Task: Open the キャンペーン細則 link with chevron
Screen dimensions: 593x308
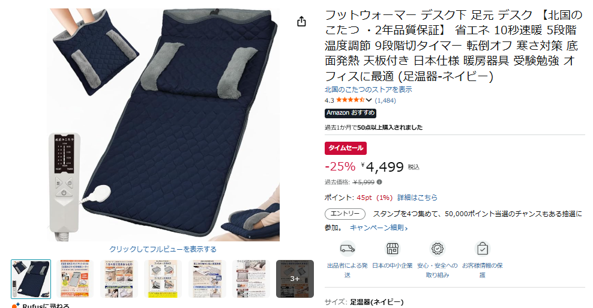Action: (379, 228)
